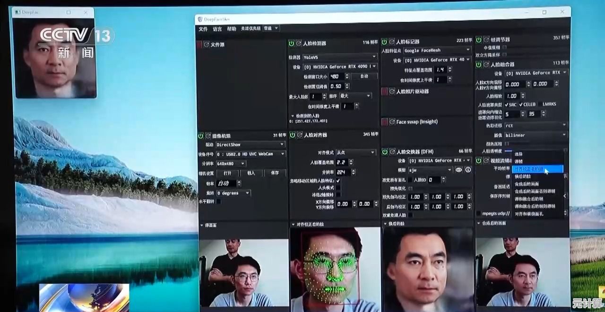The width and height of the screenshot is (605, 312).
Task: Click the 保存 camera settings button
Action: coord(274,173)
